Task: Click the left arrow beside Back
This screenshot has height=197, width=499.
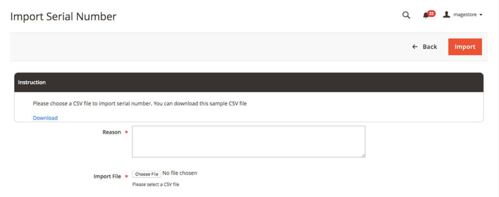Action: [x=415, y=47]
